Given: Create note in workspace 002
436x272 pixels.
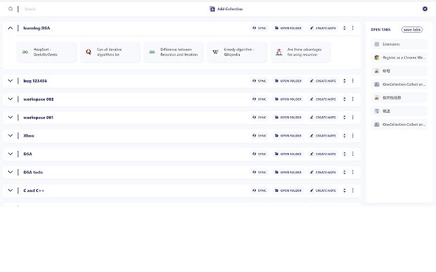Looking at the screenshot, I should pyautogui.click(x=323, y=99).
